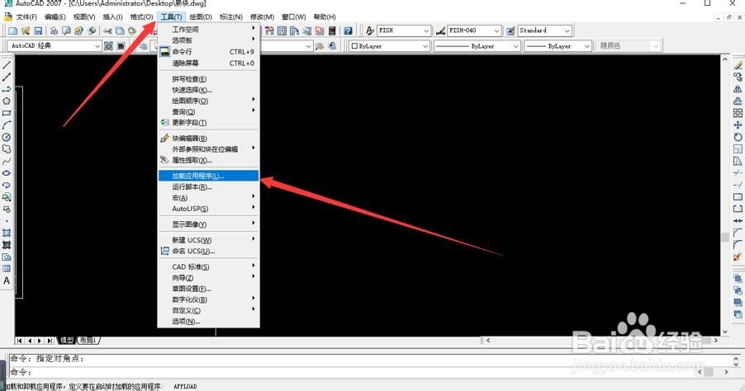Open the 文件(F) menu
Viewport: 745px width, 391px height.
click(26, 17)
